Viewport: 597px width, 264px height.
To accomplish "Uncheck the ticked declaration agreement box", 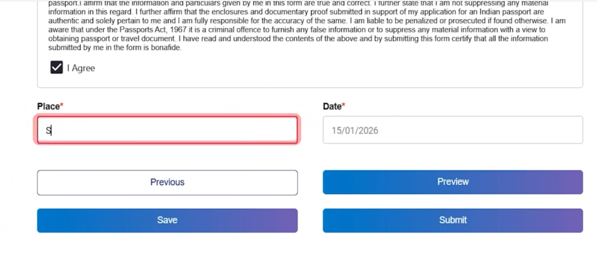I will point(57,67).
